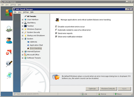Image resolution: width=134 pixels, height=97 pixels.
Task: Click the gear and screwdriver icon in sidebar
Action: (x=9, y=64)
